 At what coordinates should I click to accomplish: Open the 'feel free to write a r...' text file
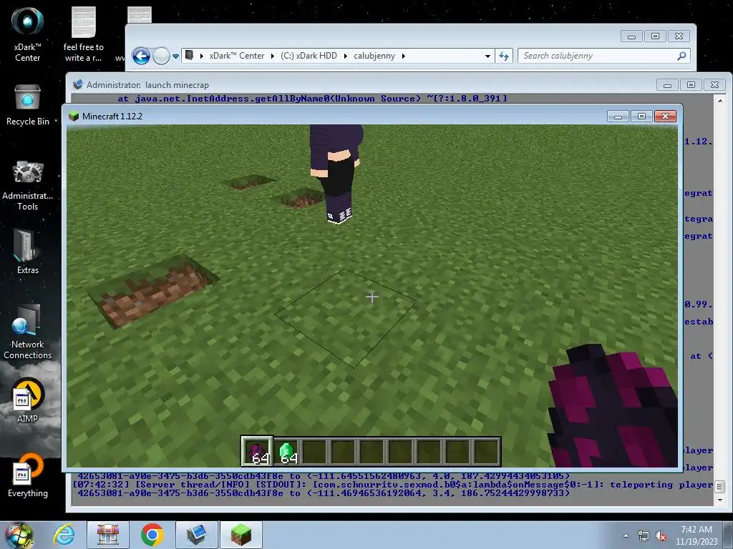tap(83, 34)
